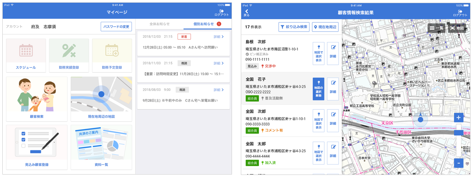
Task: Select customer row 全国 太郎
Action: (292, 153)
